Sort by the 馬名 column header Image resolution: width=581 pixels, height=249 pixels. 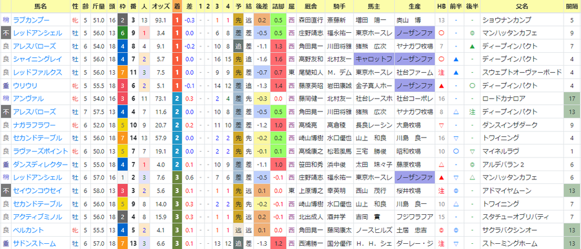coord(40,6)
